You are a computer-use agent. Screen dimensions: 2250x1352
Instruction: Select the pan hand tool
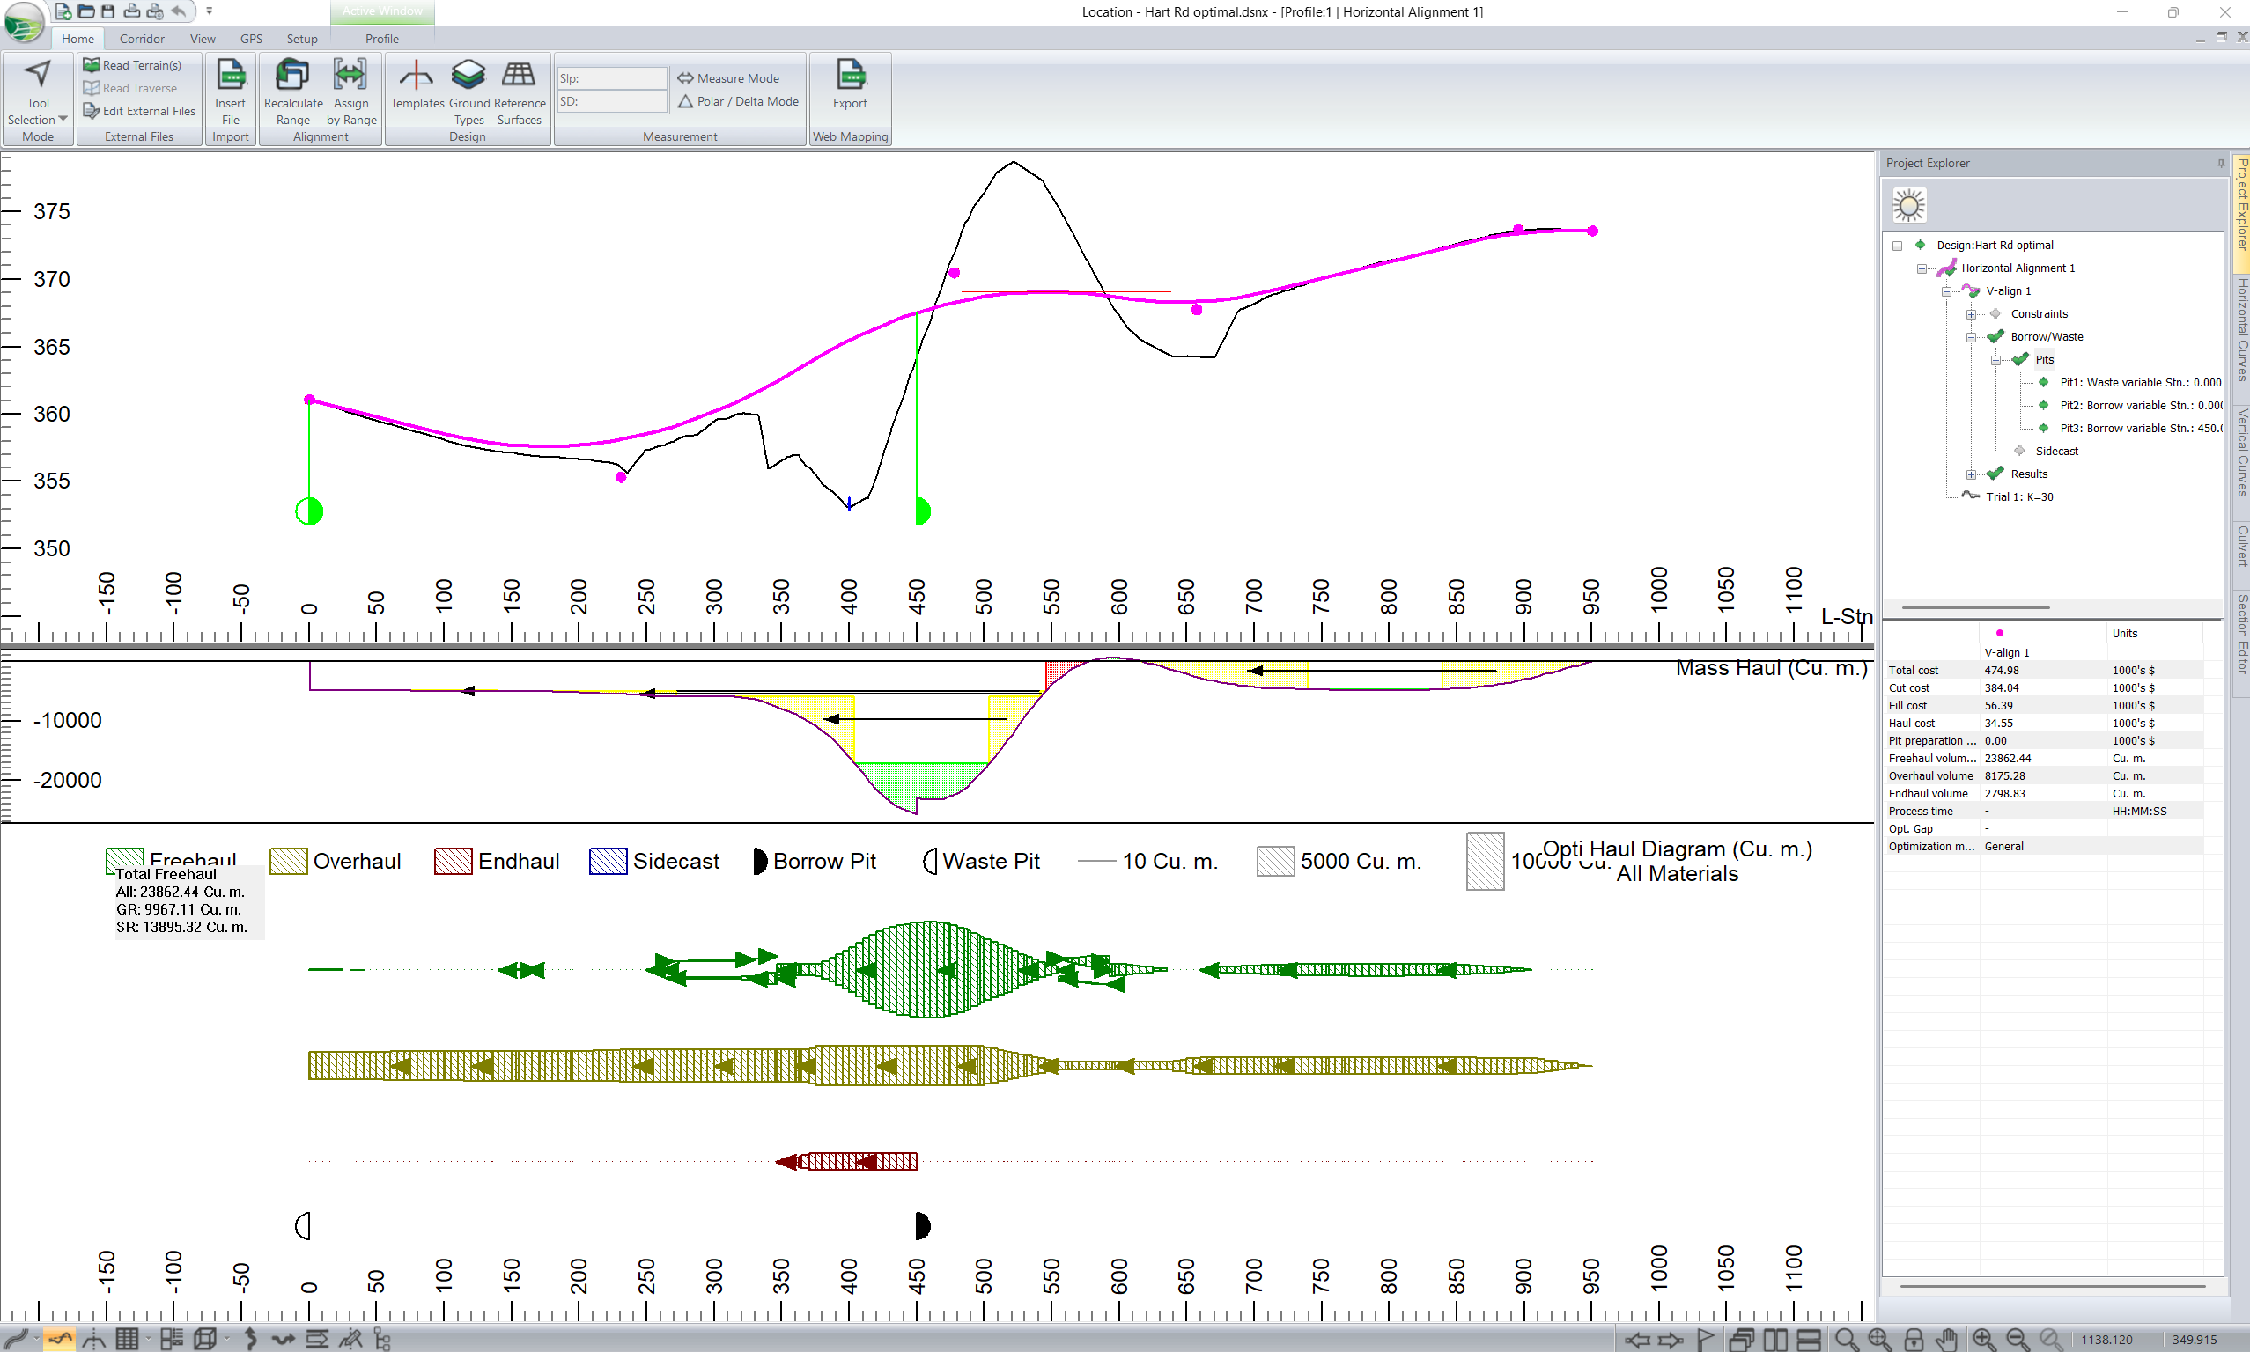click(x=1947, y=1340)
